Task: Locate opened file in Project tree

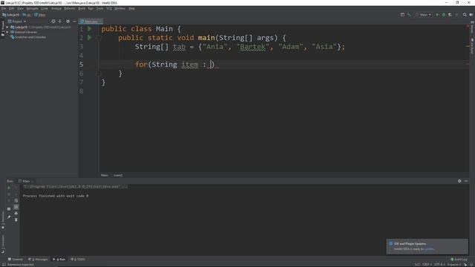Action: click(x=53, y=22)
